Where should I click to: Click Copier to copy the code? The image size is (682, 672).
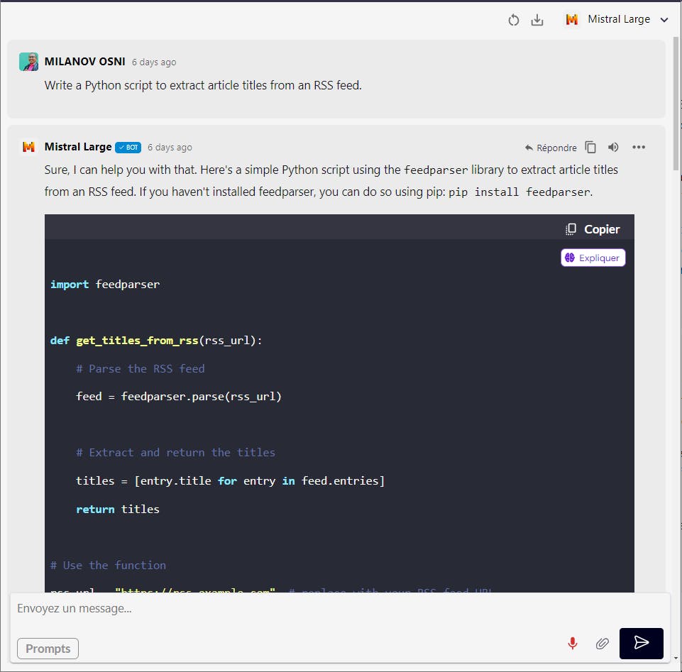point(593,229)
